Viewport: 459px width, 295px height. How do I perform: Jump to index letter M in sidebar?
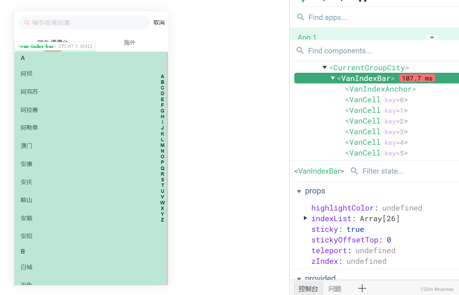(163, 145)
